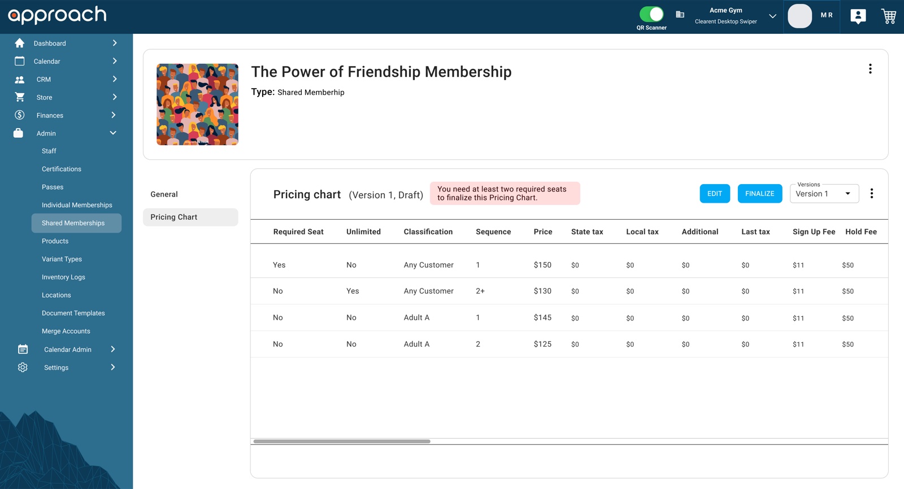The height and width of the screenshot is (489, 904).
Task: Toggle the QR Scanner switch
Action: (x=651, y=14)
